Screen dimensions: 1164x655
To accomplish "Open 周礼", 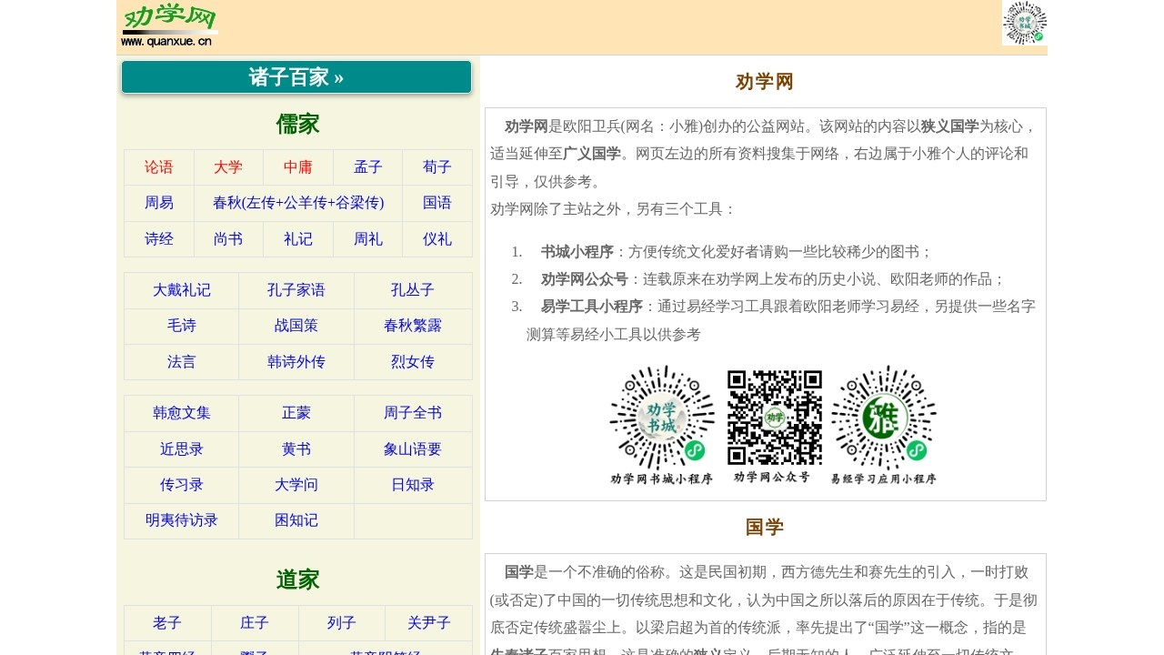I will coord(368,239).
